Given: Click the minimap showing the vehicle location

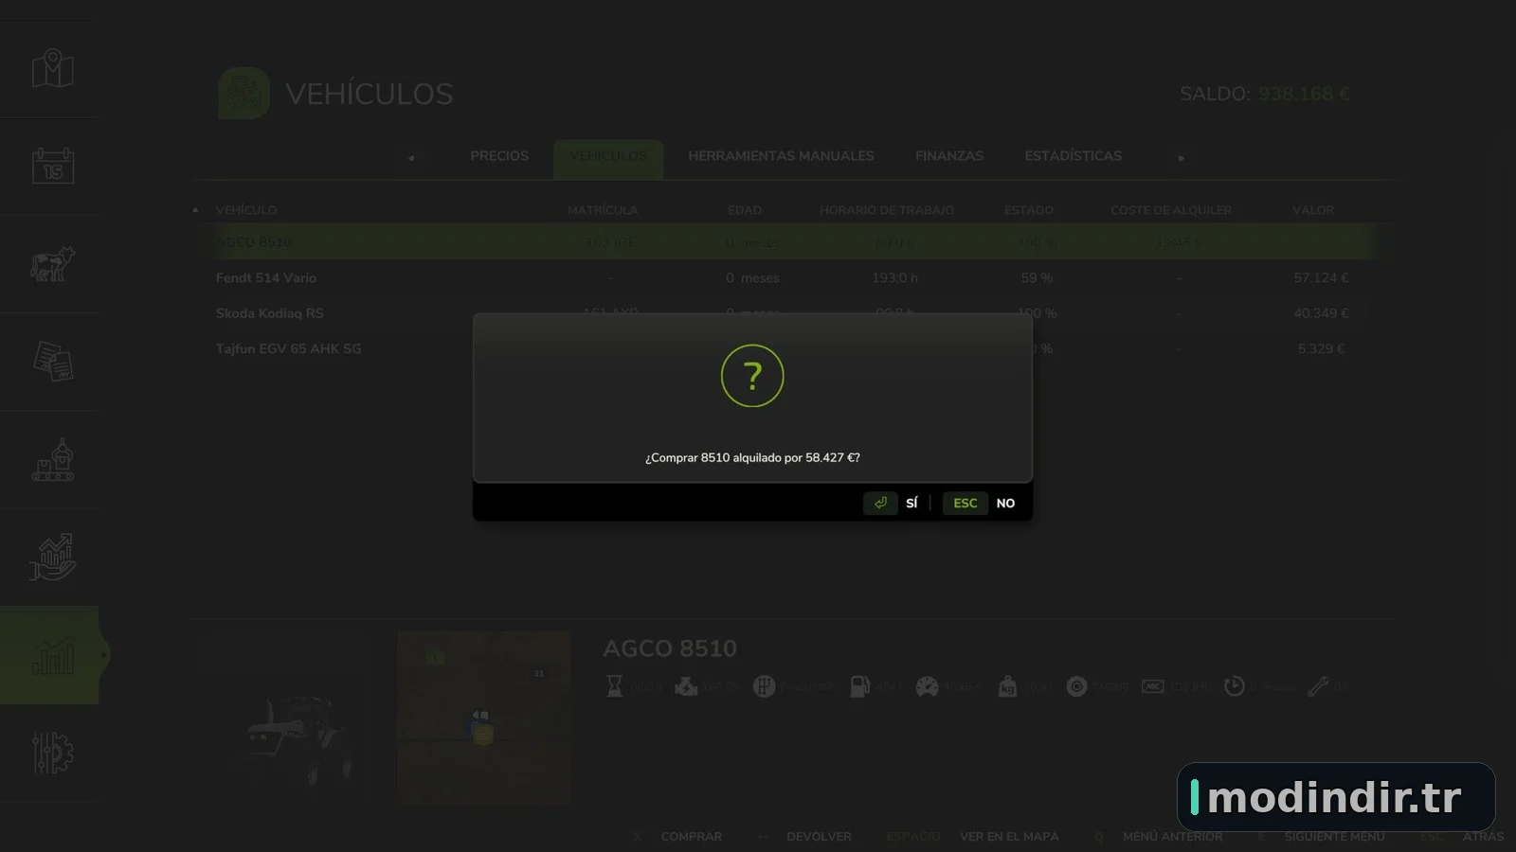Looking at the screenshot, I should [484, 717].
